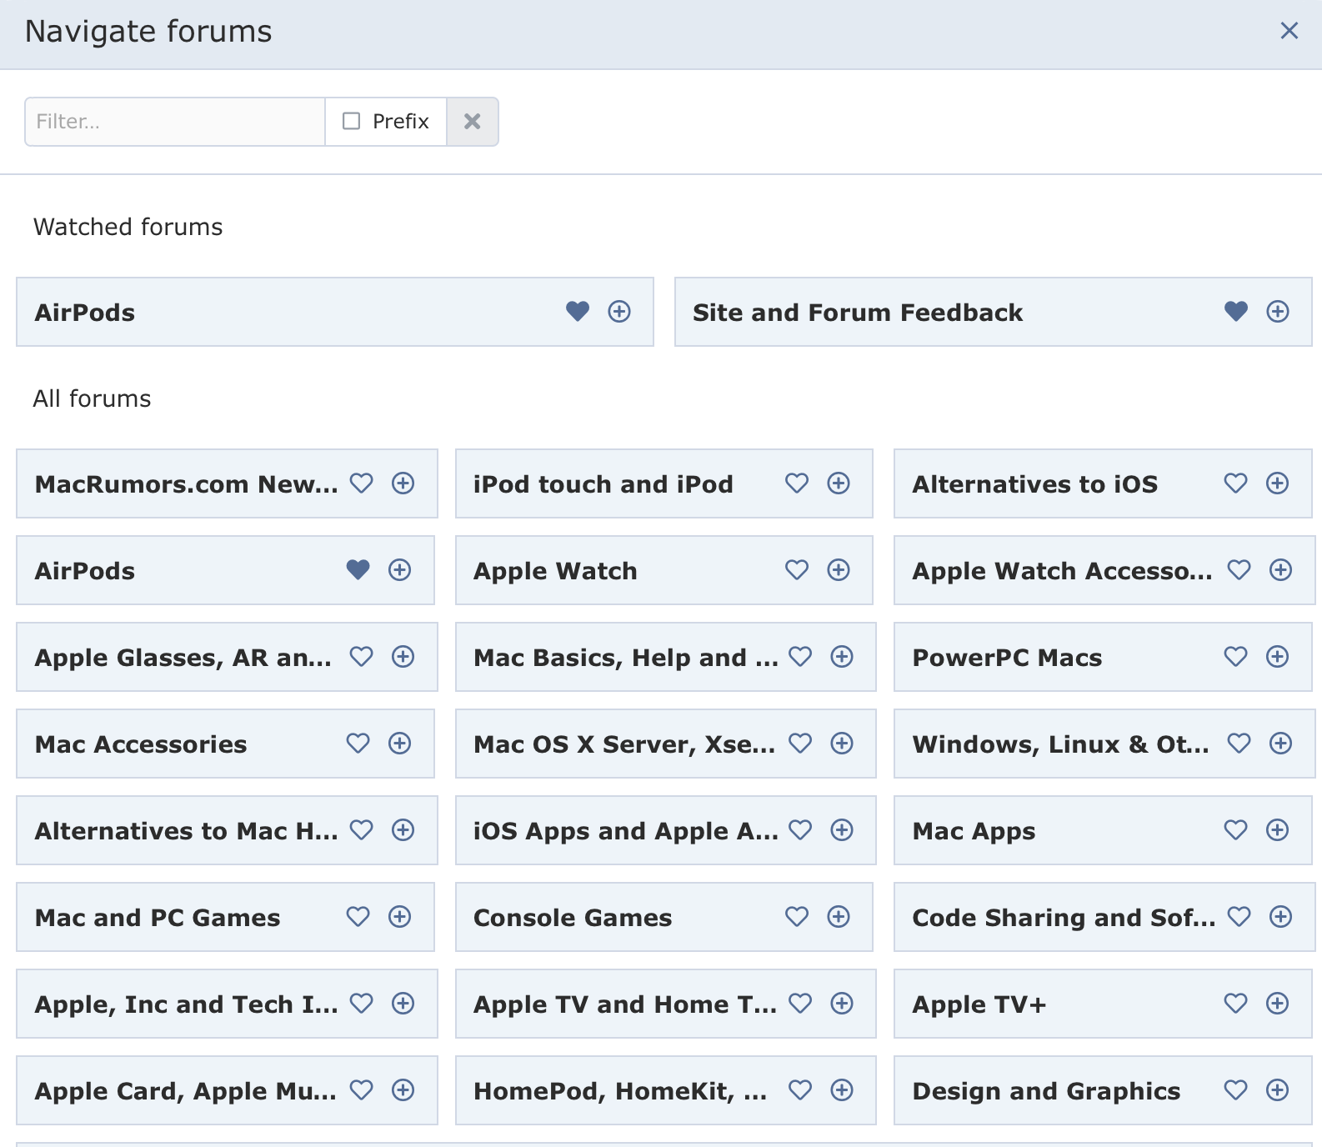
Task: Click heart for Apple Watch Accessories
Action: point(1239,570)
